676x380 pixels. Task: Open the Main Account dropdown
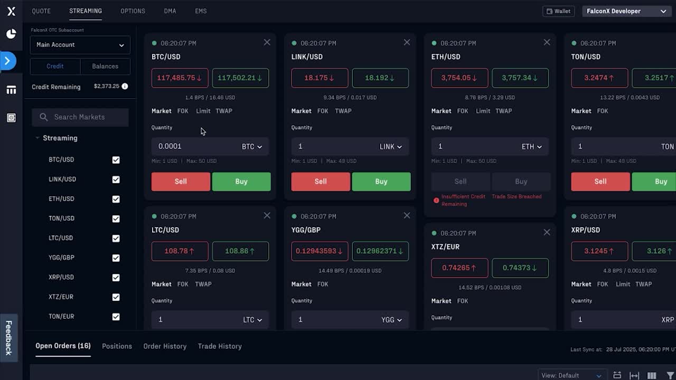coord(80,45)
